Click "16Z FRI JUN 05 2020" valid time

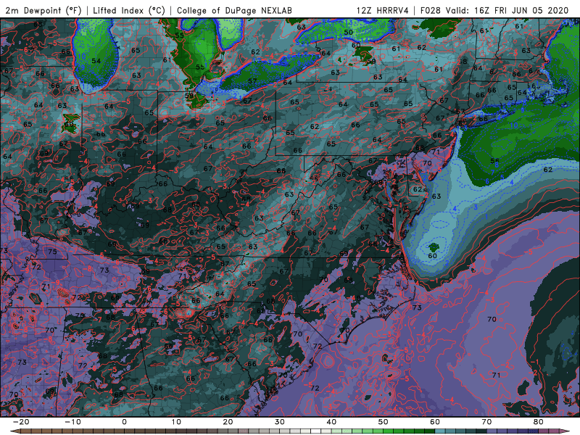coord(521,10)
